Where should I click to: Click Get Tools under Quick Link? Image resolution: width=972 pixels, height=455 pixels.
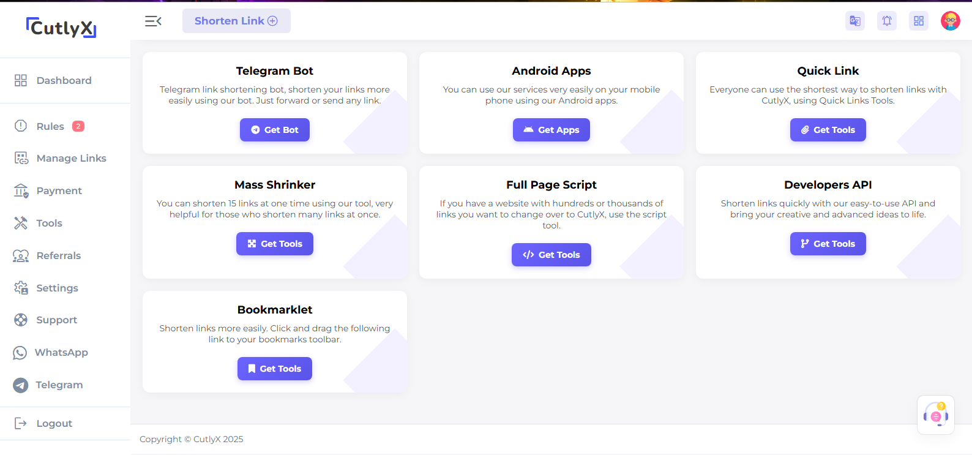click(x=828, y=130)
